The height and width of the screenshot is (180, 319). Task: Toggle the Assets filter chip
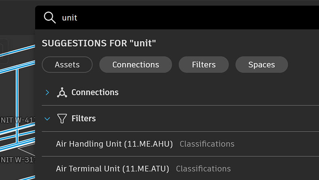click(x=67, y=64)
